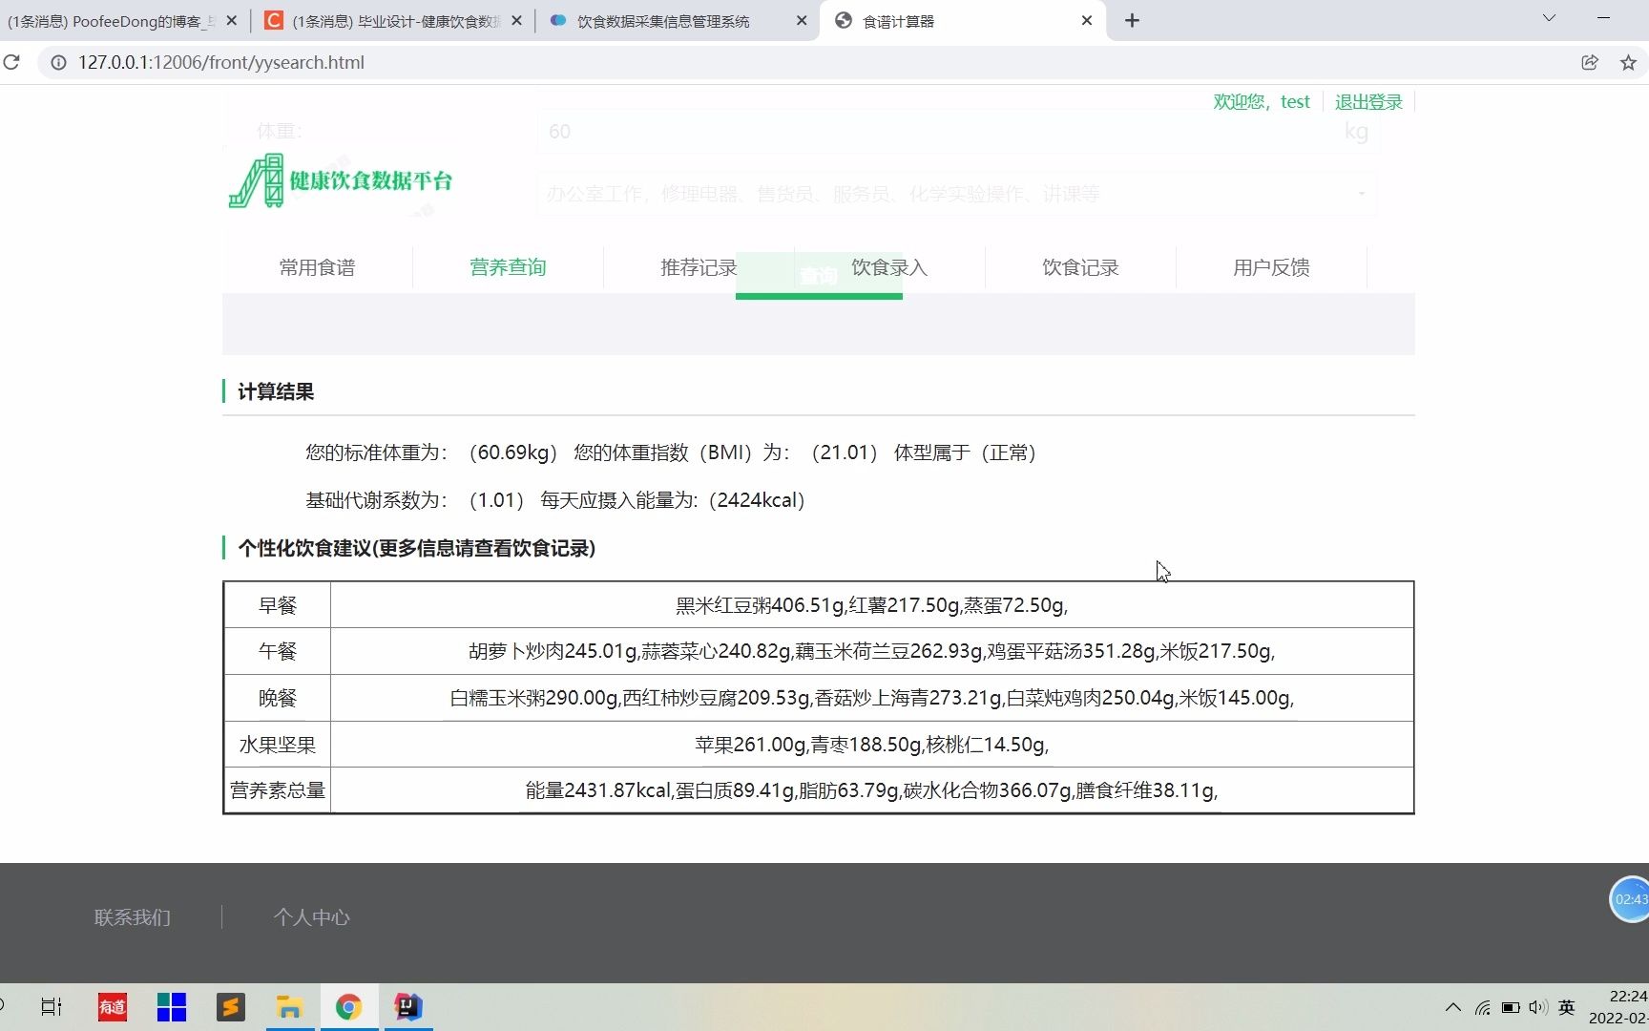The width and height of the screenshot is (1649, 1031).
Task: Close the PoofeeDong的博客 tab
Action: (x=231, y=20)
